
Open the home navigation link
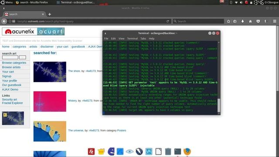point(6,47)
